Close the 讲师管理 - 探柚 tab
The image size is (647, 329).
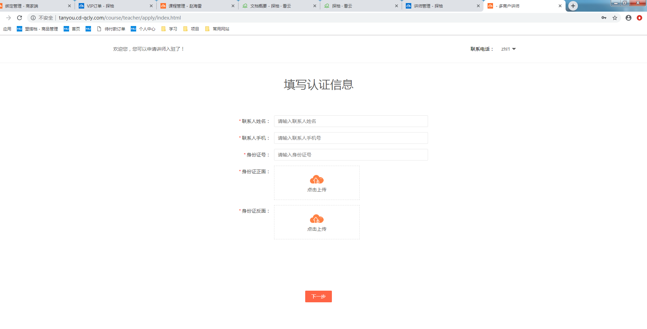coord(478,6)
